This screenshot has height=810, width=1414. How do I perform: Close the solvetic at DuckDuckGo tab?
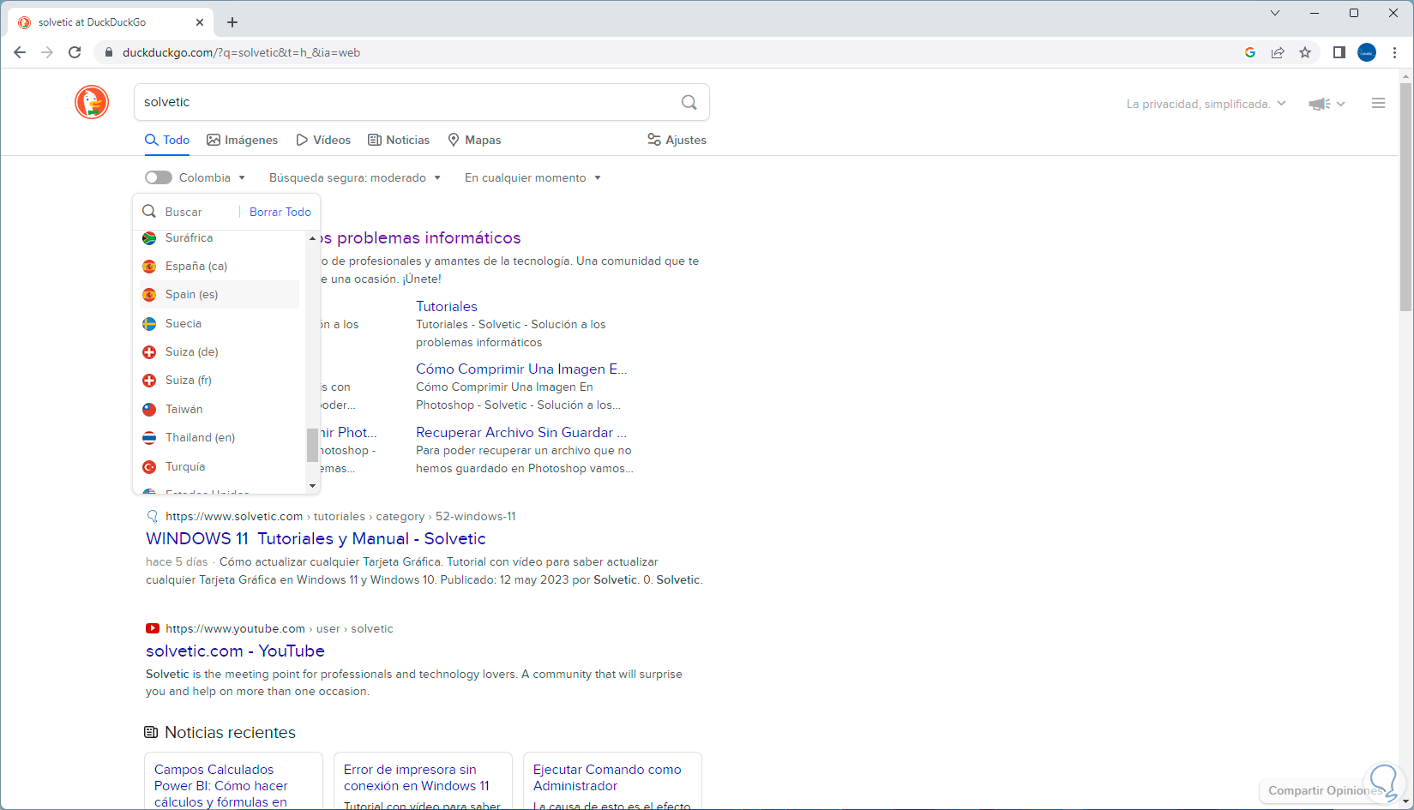(x=200, y=22)
